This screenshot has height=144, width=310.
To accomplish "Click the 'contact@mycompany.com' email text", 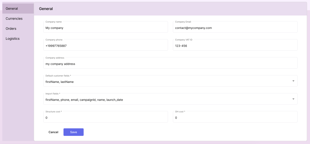I will pos(193,28).
